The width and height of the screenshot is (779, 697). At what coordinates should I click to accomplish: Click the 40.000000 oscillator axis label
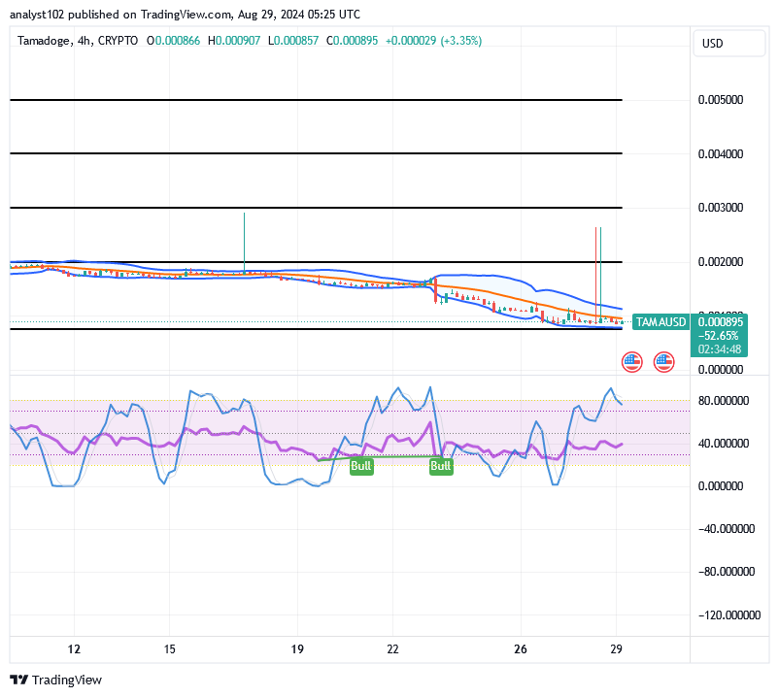(724, 444)
